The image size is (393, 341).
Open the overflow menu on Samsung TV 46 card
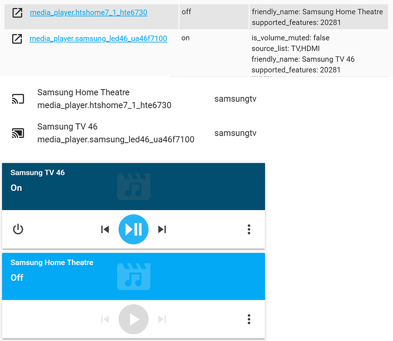[x=249, y=229]
